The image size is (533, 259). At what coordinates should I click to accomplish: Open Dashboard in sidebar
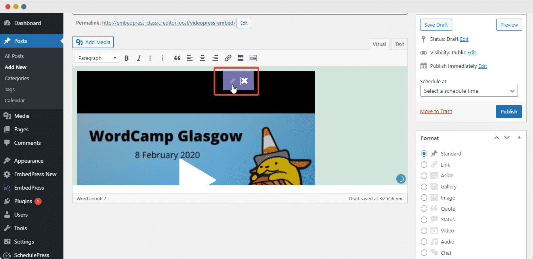(32, 23)
